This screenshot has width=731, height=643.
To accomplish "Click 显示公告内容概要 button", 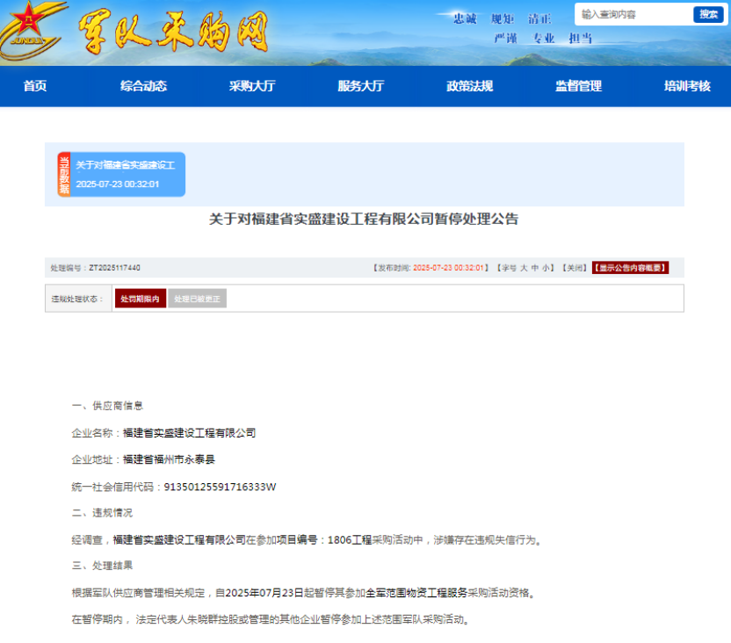I will point(630,268).
